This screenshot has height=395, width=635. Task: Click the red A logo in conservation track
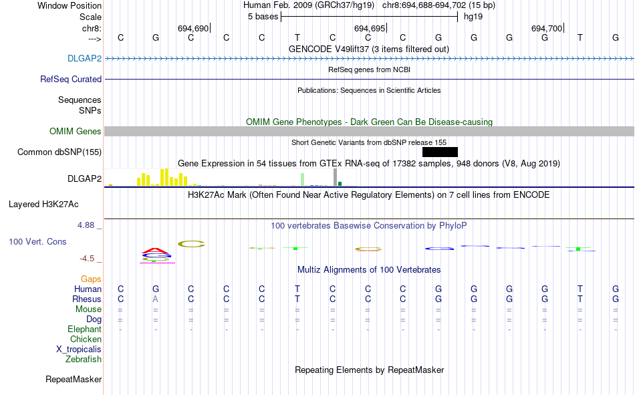click(x=156, y=251)
